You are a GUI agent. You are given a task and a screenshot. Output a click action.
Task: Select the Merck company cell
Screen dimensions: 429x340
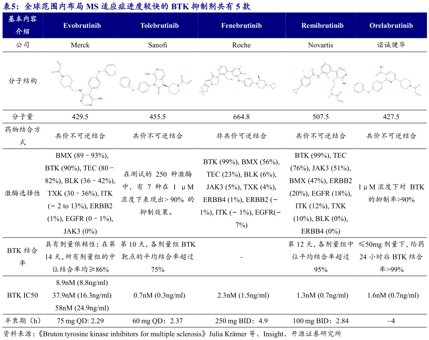coord(80,45)
